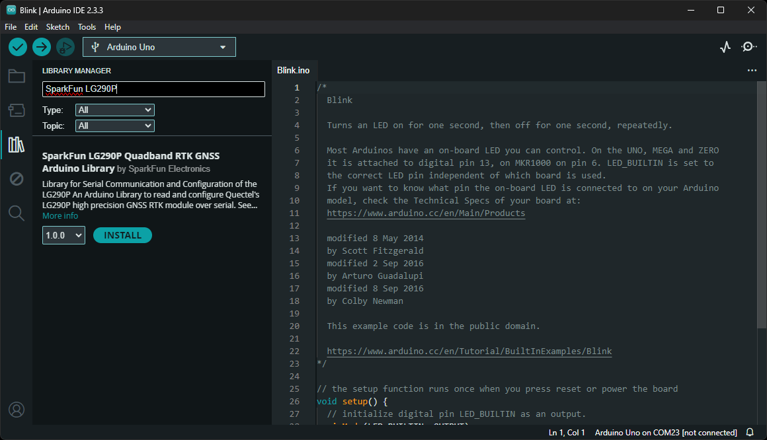Open the Search sidebar icon

tap(17, 213)
